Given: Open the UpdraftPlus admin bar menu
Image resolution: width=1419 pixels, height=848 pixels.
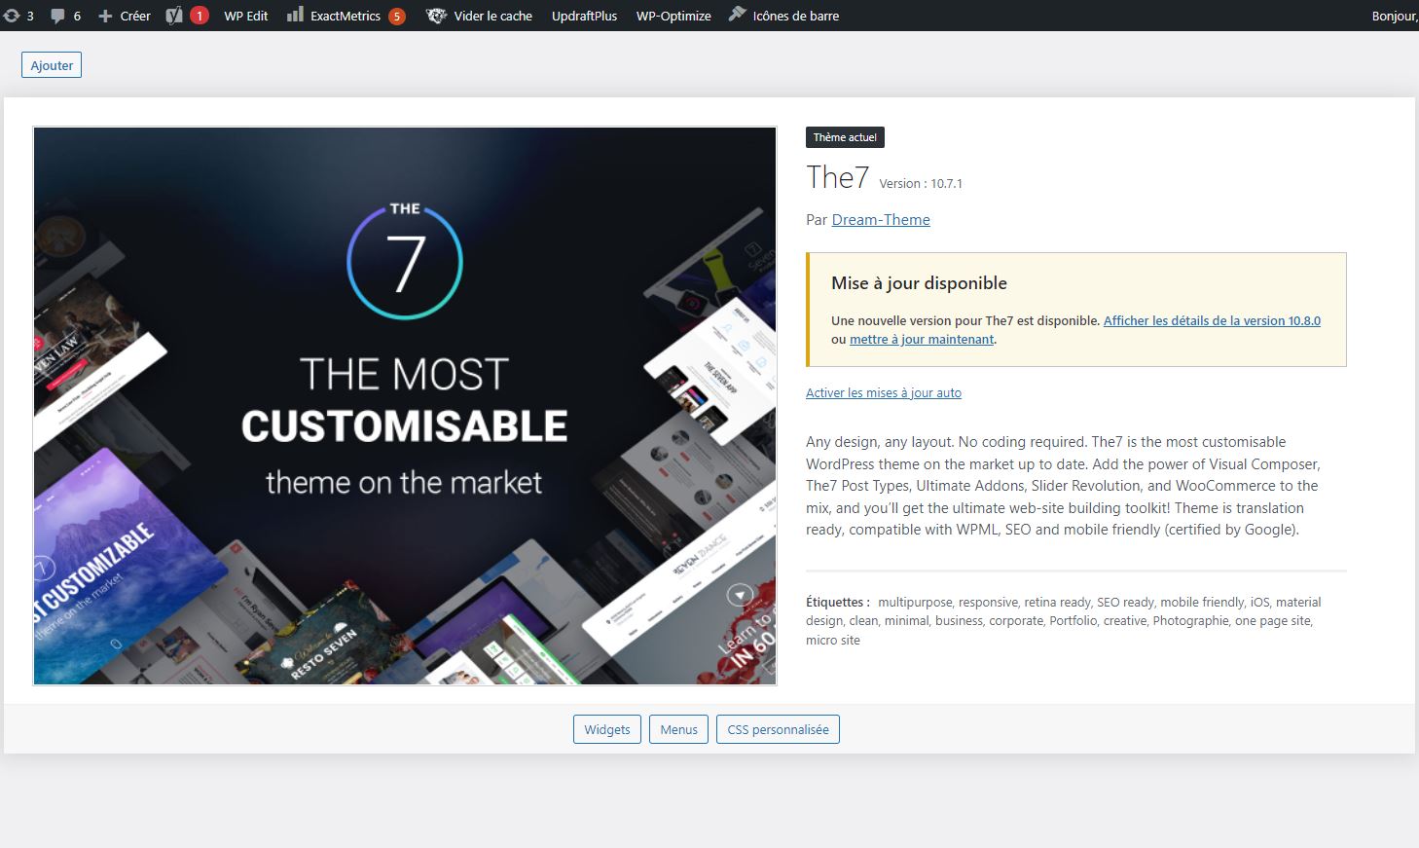Looking at the screenshot, I should pyautogui.click(x=584, y=16).
